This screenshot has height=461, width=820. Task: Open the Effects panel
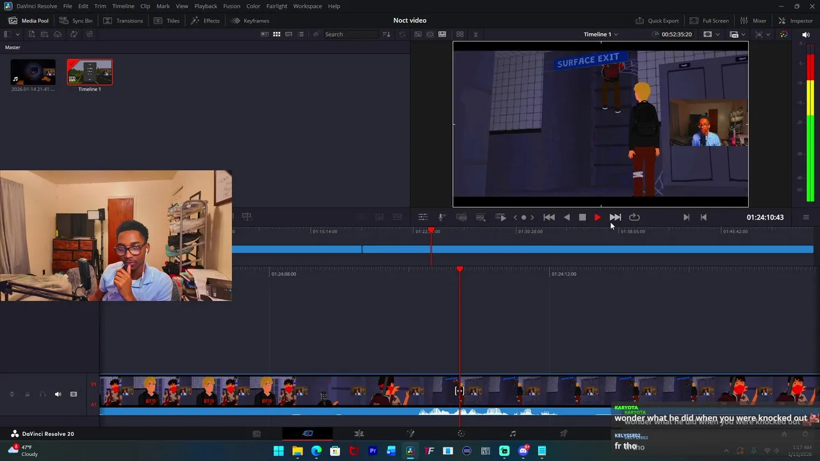[x=205, y=20]
